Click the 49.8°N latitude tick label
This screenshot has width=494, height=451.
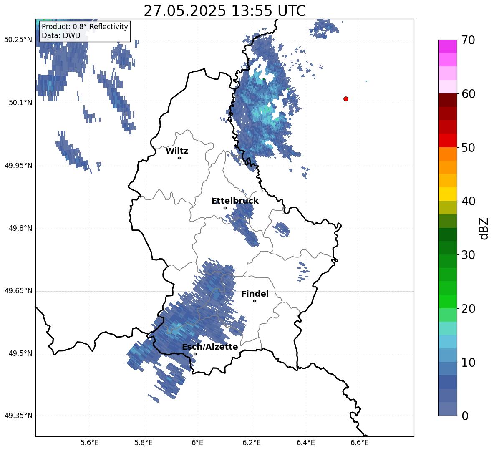click(x=20, y=228)
